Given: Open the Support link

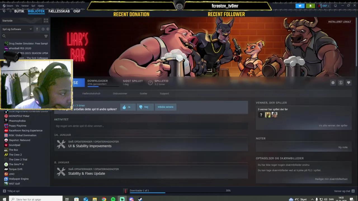Looking at the screenshot, I should 164,94.
